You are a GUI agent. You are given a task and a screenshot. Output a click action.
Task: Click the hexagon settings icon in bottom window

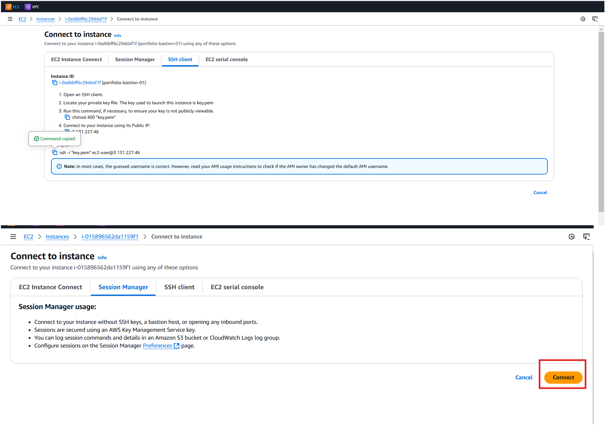(572, 237)
